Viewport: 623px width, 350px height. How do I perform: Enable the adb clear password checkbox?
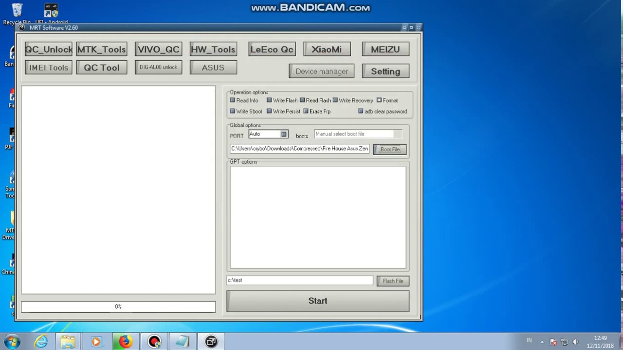point(361,111)
